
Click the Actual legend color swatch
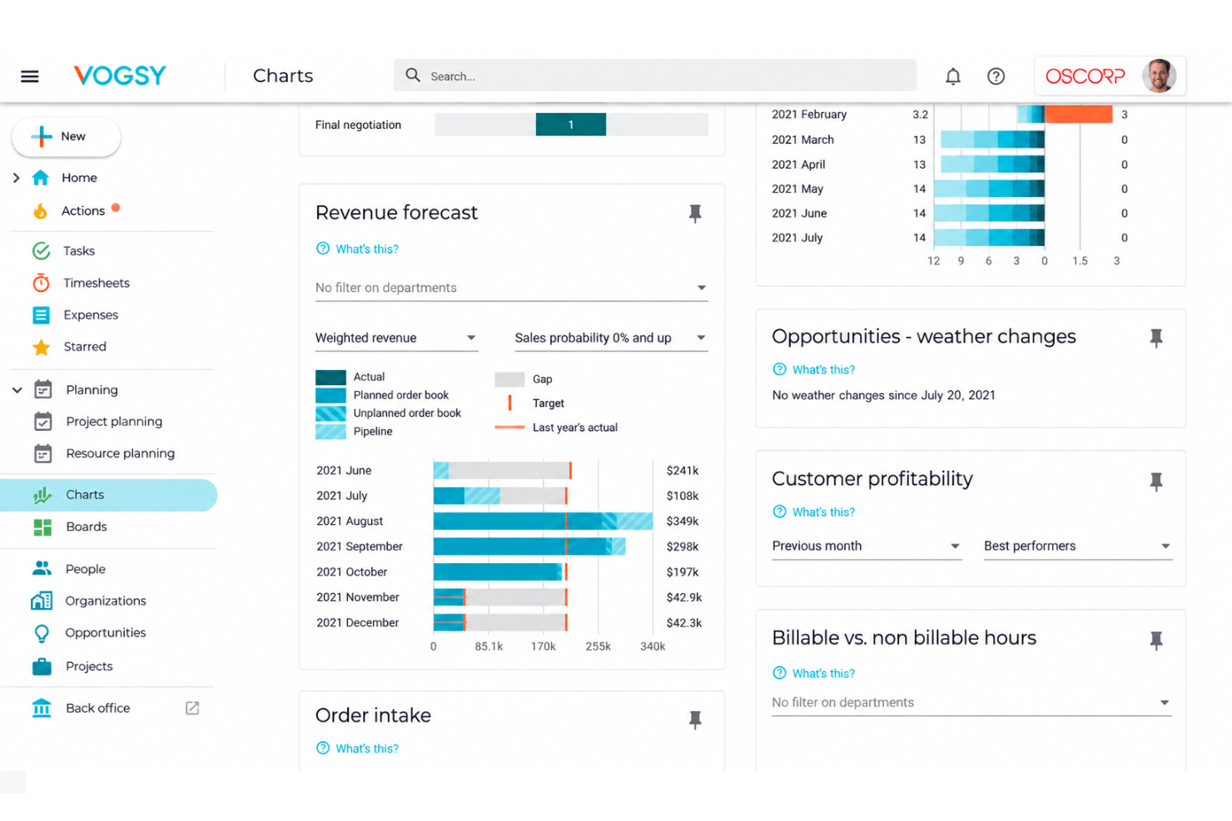330,377
